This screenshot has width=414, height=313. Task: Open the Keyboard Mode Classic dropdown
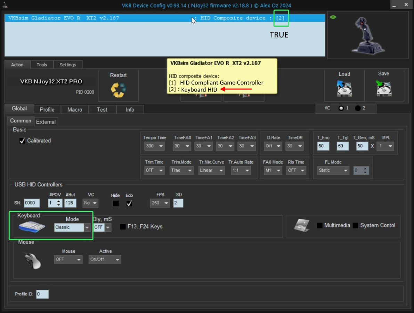coord(87,227)
